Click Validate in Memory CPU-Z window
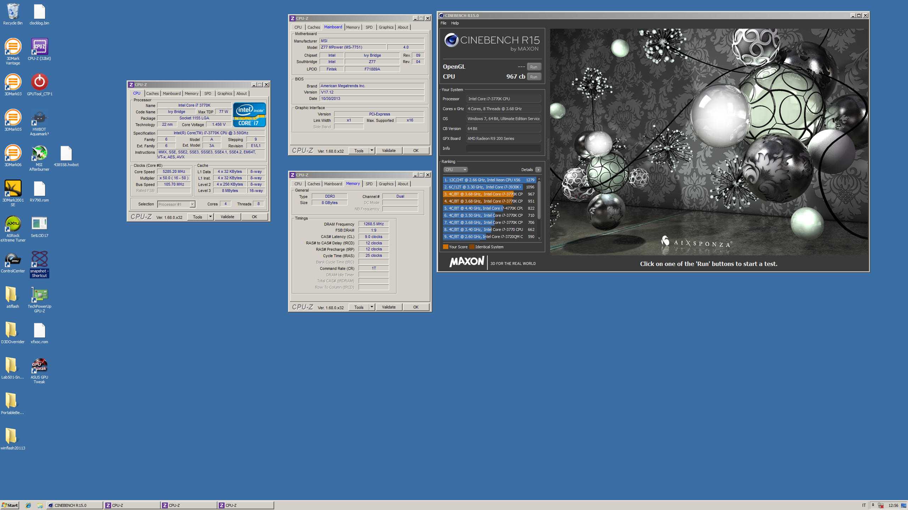 pos(389,307)
